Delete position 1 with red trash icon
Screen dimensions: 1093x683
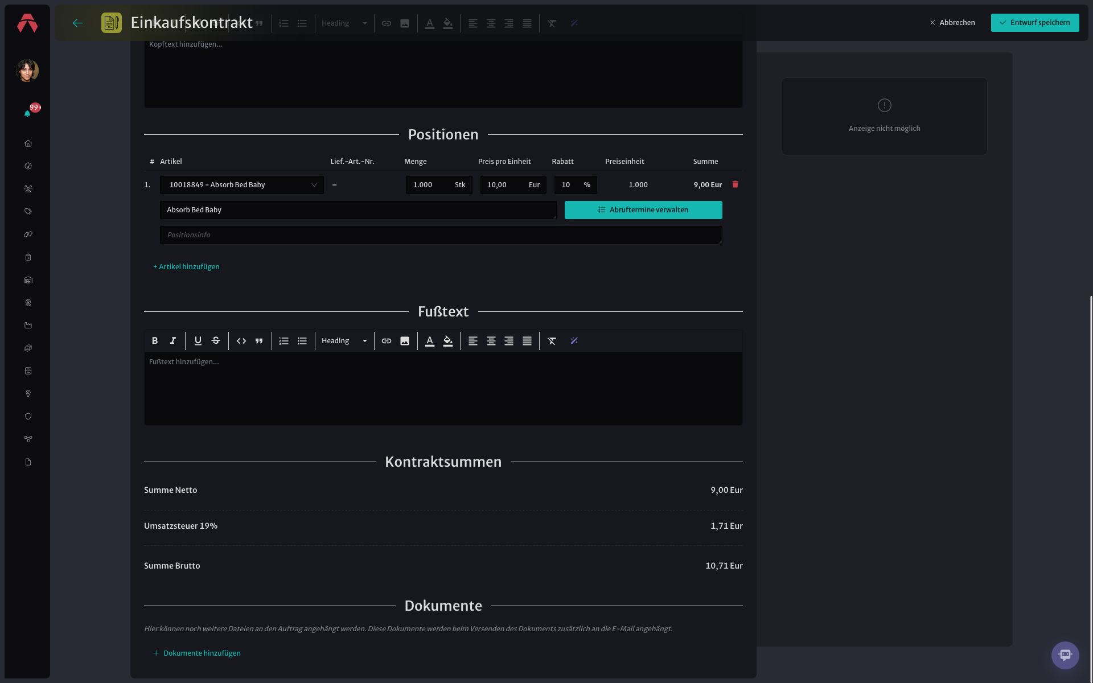(735, 184)
